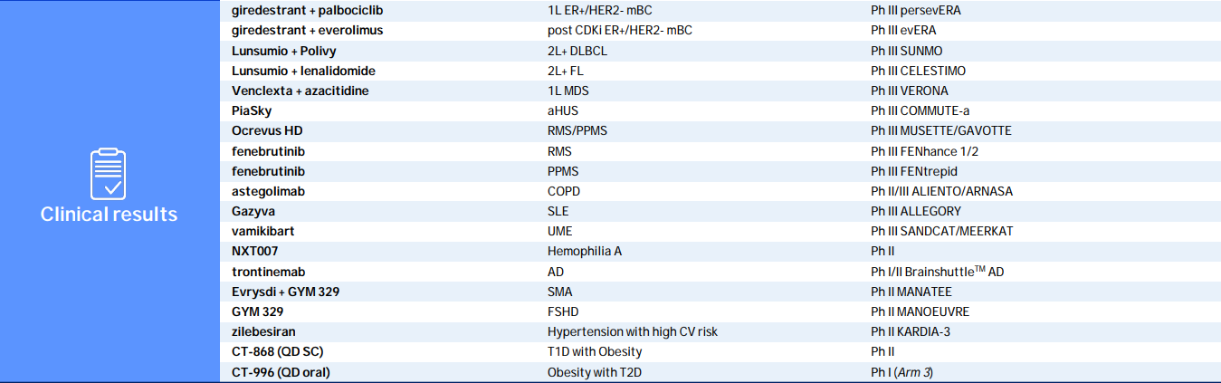Select 'RMS/PPMS' indication cell
1221x383 pixels.
[577, 131]
